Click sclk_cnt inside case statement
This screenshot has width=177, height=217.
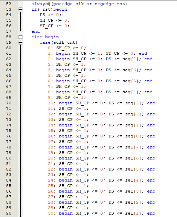(64, 42)
